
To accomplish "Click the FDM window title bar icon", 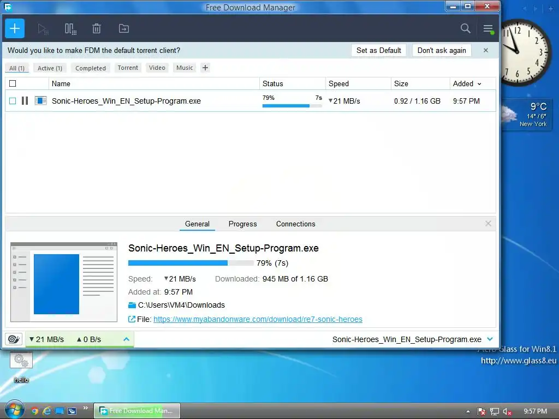I will tap(8, 7).
